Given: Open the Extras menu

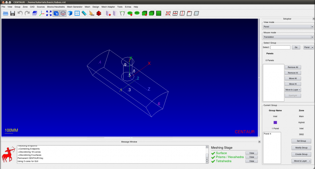Looking at the screenshot, I should click(128, 7).
